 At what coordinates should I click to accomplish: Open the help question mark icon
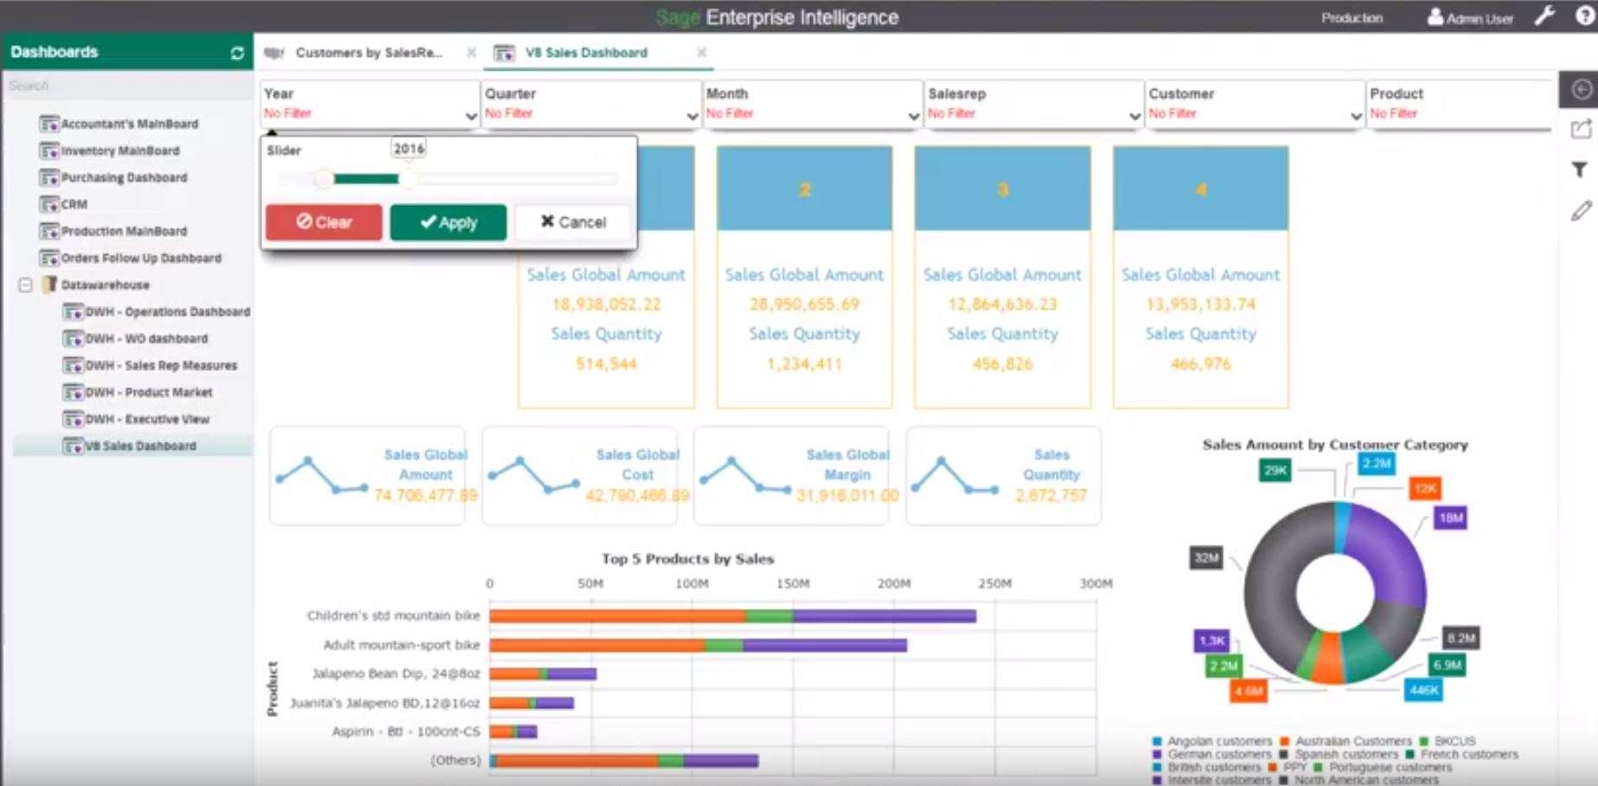(1585, 16)
